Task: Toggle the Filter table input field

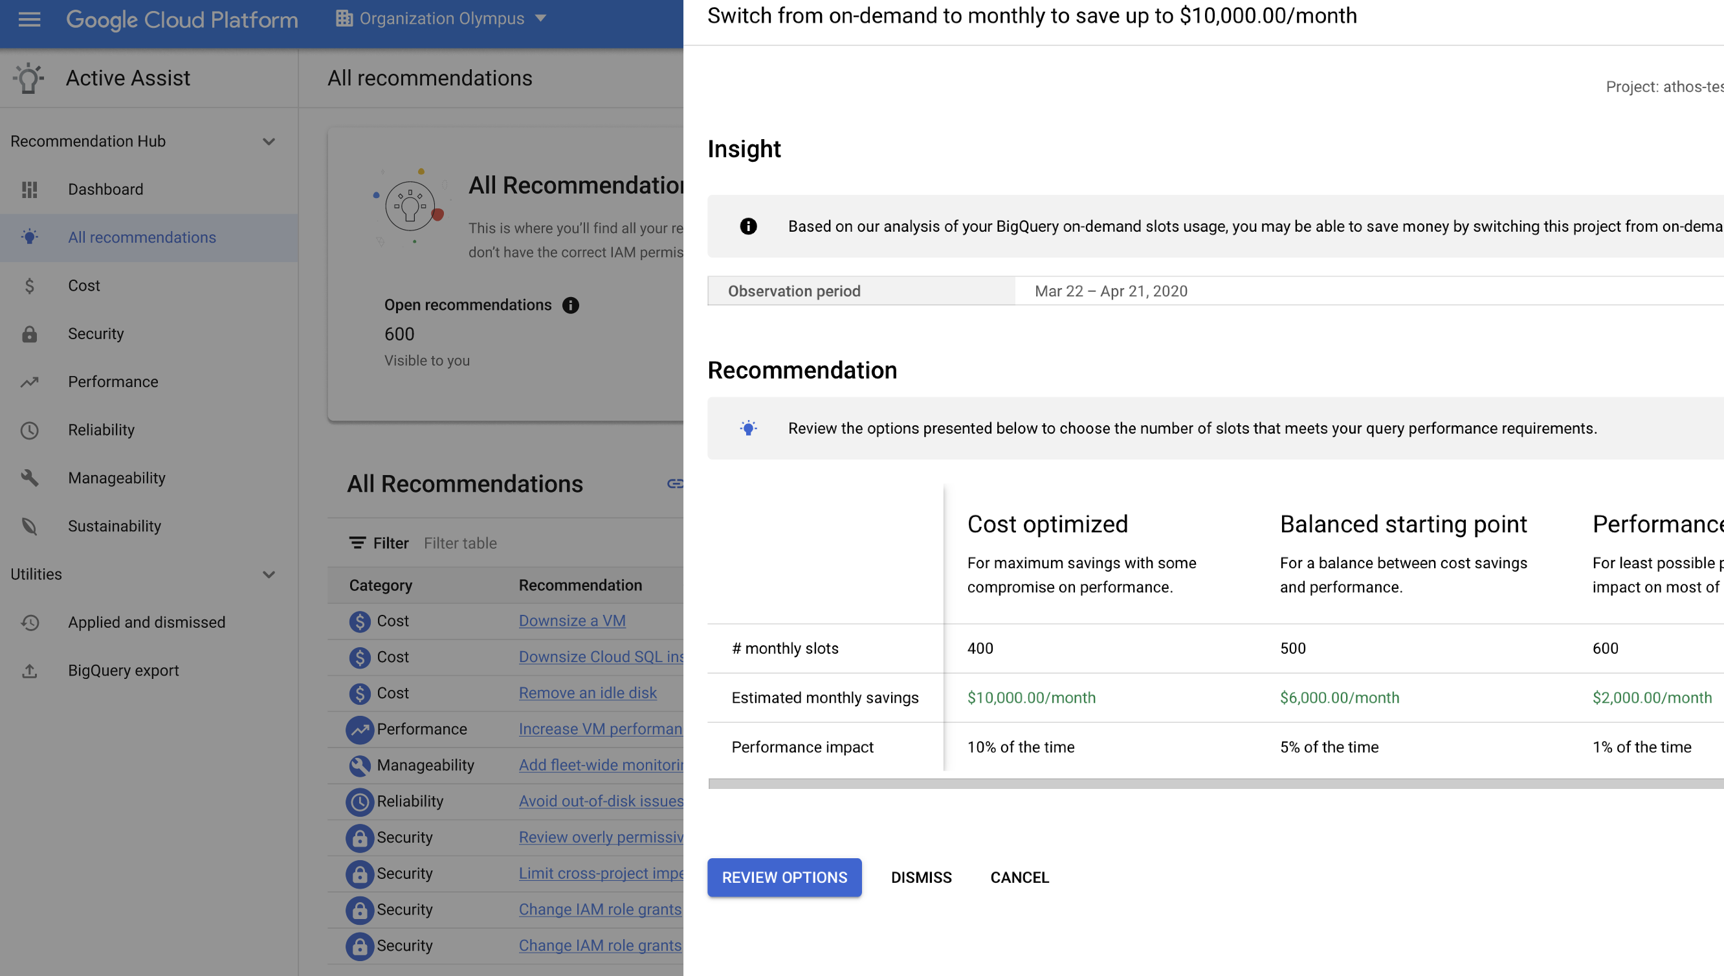Action: click(461, 542)
